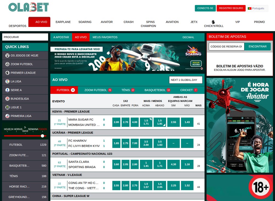
Task: Switch to the Basquetebol live tab
Action: coord(157,90)
